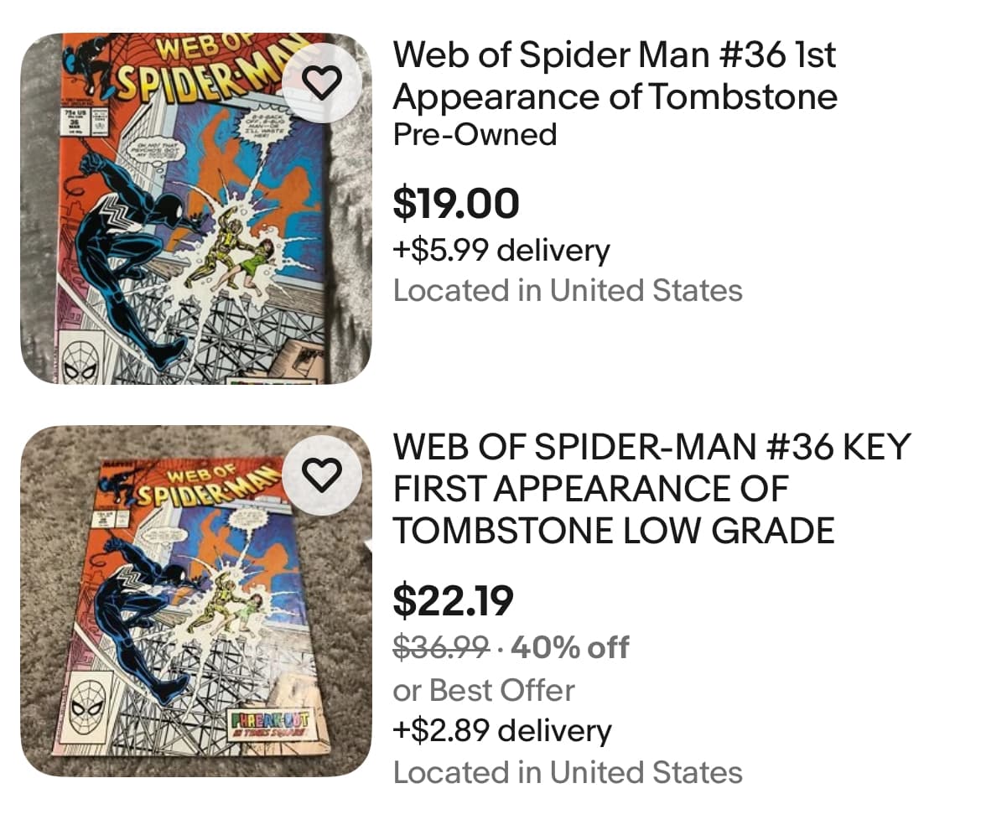
Task: Click "Located in United States" under the $22.19 listing
Action: (568, 771)
